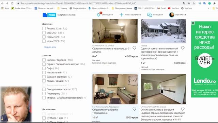Click the browser forward arrow

pyautogui.click(x=7, y=3)
